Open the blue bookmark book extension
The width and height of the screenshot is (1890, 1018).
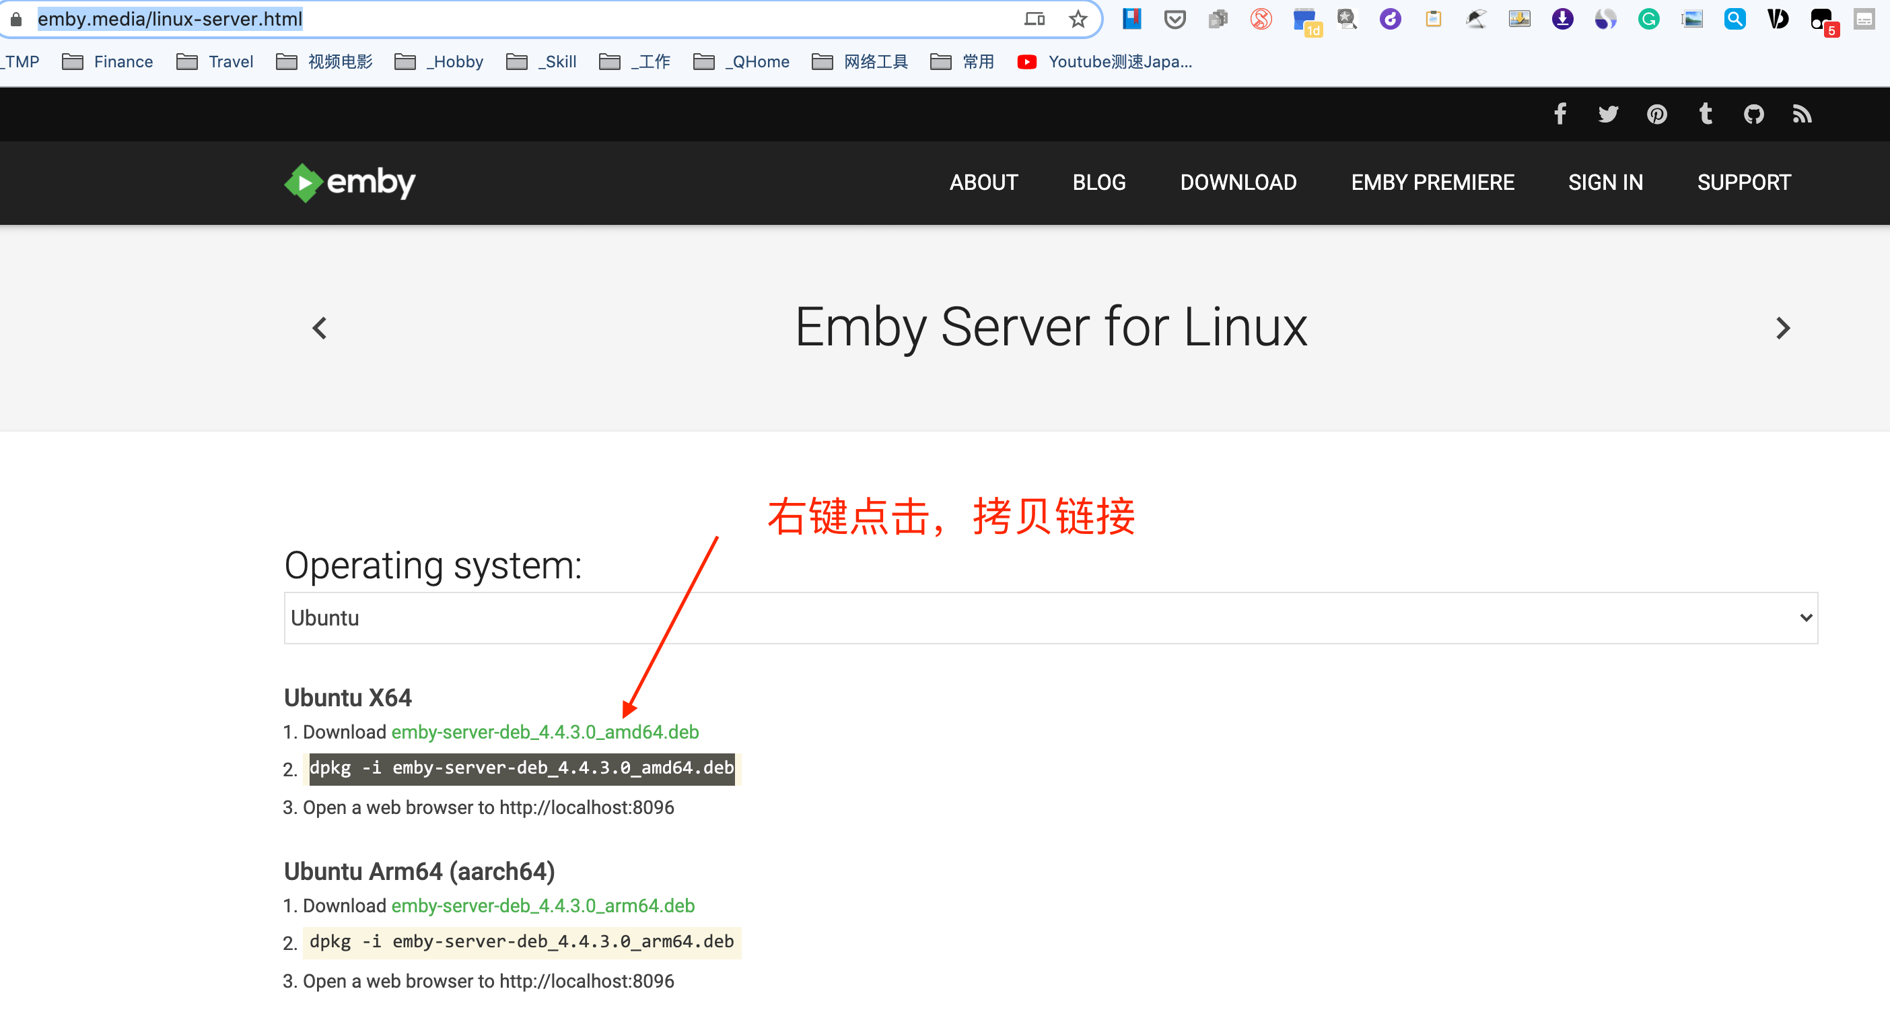[1132, 19]
